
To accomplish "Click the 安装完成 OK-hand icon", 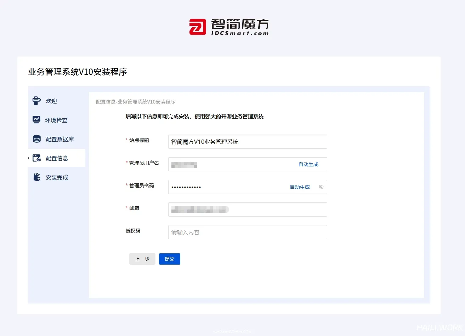I will (x=36, y=177).
